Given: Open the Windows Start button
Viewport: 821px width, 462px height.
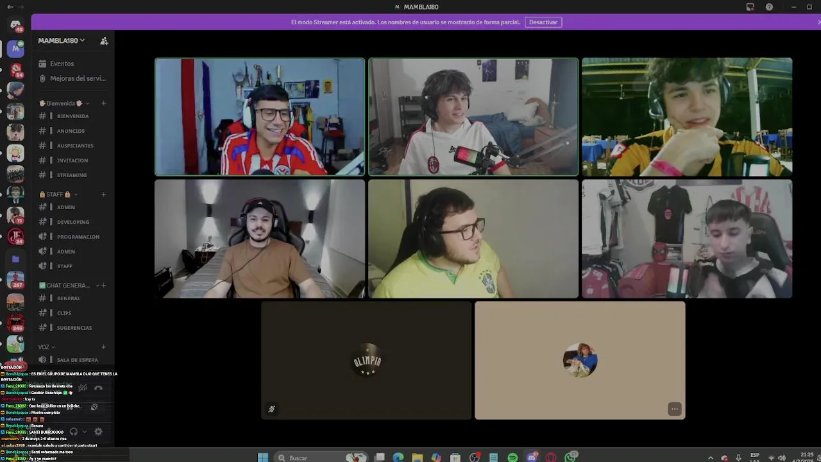Looking at the screenshot, I should [x=263, y=458].
